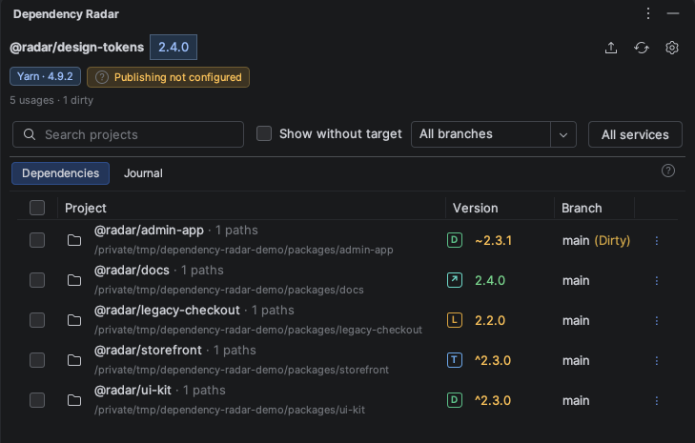Check the box for @radar/storefront

click(x=37, y=360)
